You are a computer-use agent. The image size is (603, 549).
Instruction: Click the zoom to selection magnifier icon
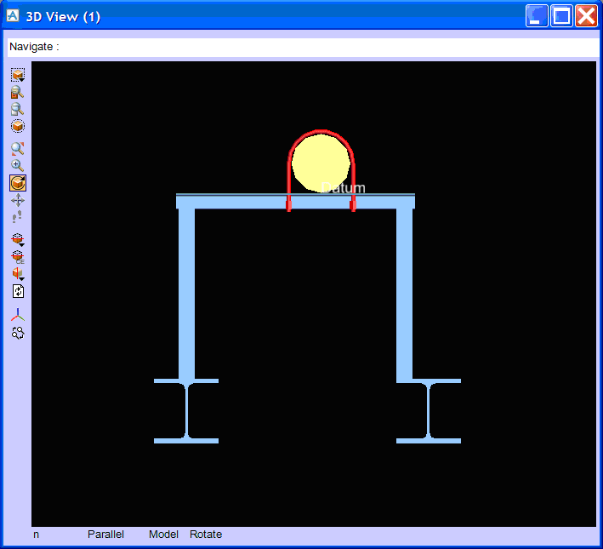17,93
